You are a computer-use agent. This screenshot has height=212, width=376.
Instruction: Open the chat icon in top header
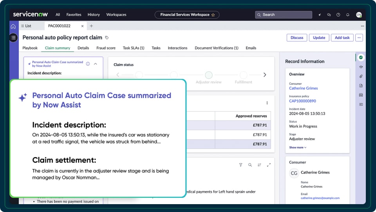[x=329, y=15]
